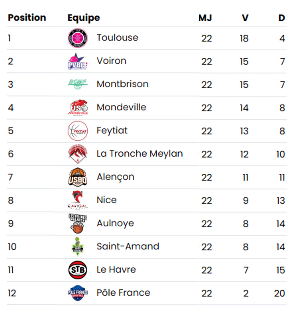Click the V wins column header
This screenshot has width=307, height=311.
[245, 18]
